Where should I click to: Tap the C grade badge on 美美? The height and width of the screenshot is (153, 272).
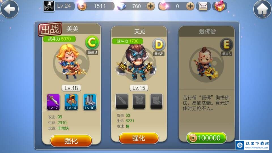(x=92, y=42)
